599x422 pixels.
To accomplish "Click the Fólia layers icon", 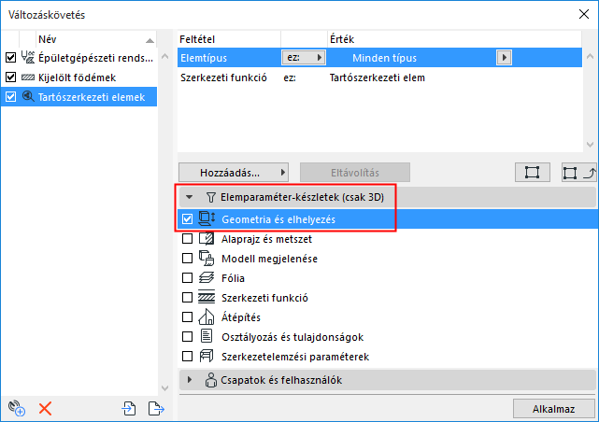I will click(x=207, y=277).
